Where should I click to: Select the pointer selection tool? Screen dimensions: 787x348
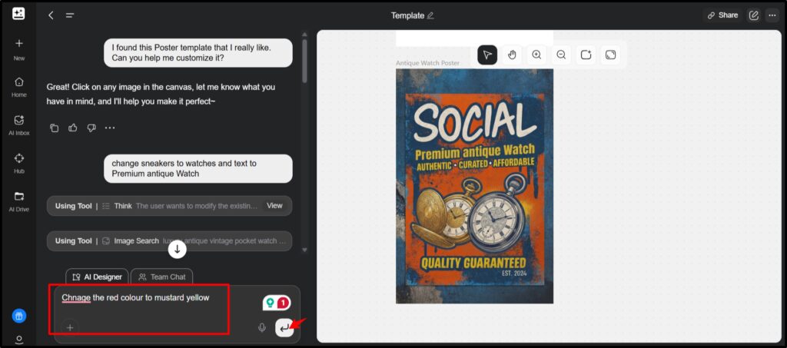tap(487, 55)
